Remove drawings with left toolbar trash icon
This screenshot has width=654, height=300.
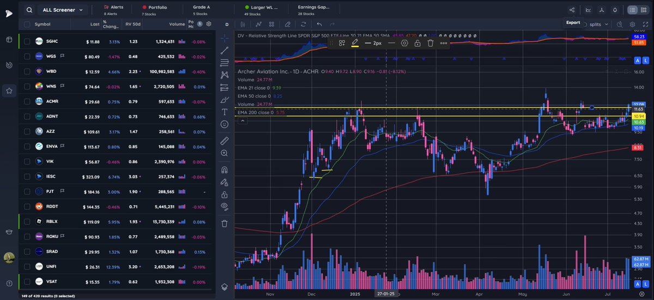pyautogui.click(x=225, y=223)
